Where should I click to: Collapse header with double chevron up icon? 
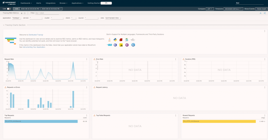pyautogui.click(x=260, y=13)
